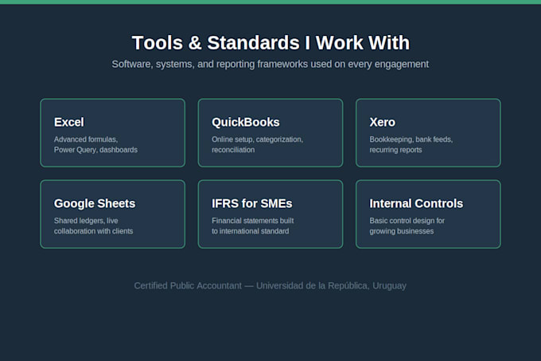Click 'Financial statements built to international standard' text
This screenshot has width=541, height=361.
pyautogui.click(x=252, y=226)
